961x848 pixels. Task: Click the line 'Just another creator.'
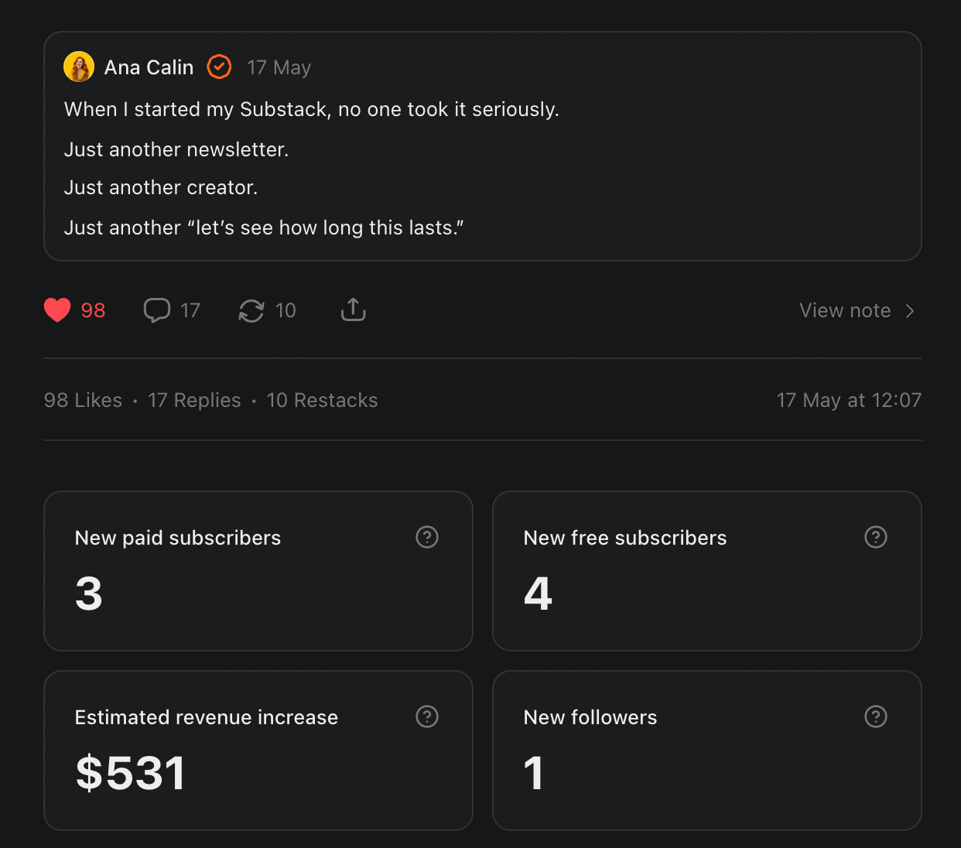[x=161, y=187]
